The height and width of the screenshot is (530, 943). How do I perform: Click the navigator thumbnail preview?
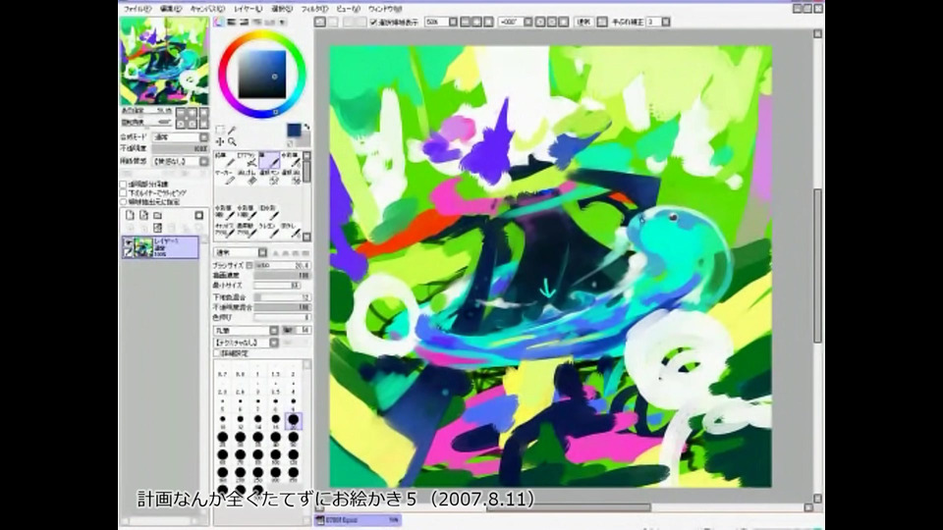pos(164,61)
